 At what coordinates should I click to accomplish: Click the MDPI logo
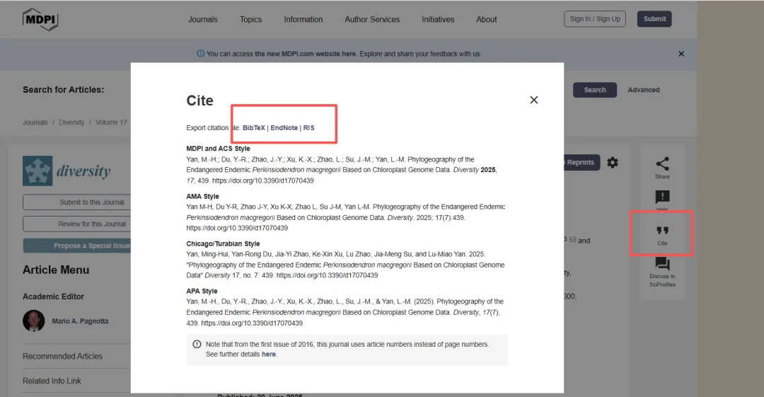click(40, 20)
